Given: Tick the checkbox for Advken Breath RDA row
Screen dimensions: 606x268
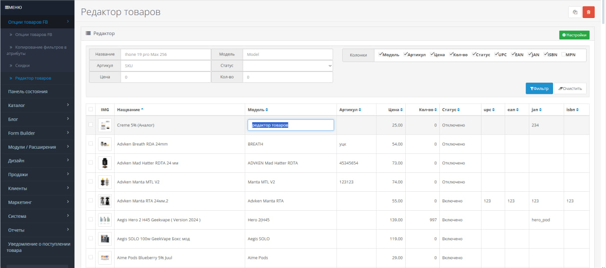Looking at the screenshot, I should pos(91,144).
